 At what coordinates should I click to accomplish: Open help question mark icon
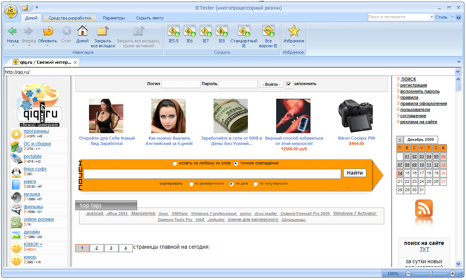tap(458, 17)
